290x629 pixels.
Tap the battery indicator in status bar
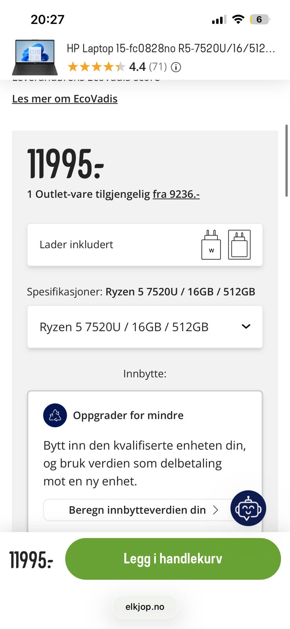(x=260, y=19)
